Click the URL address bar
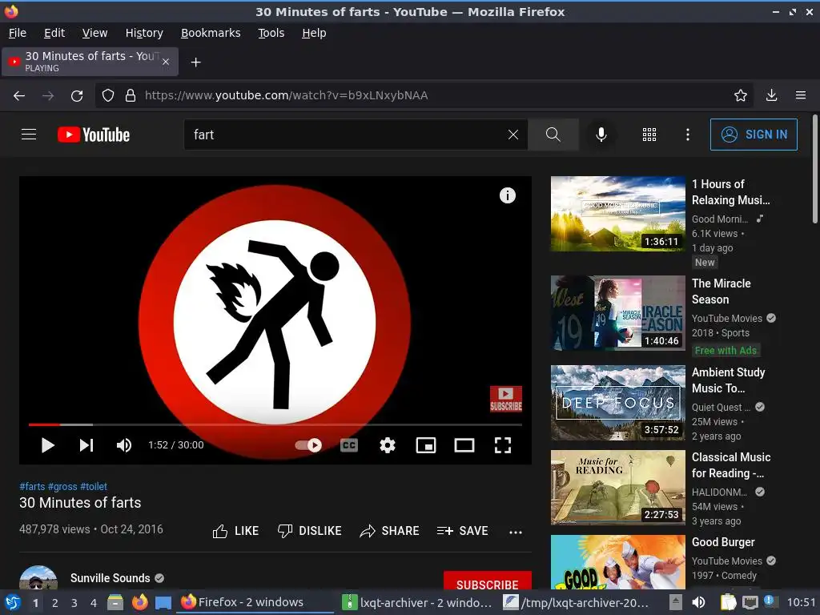820x615 pixels. pyautogui.click(x=424, y=96)
